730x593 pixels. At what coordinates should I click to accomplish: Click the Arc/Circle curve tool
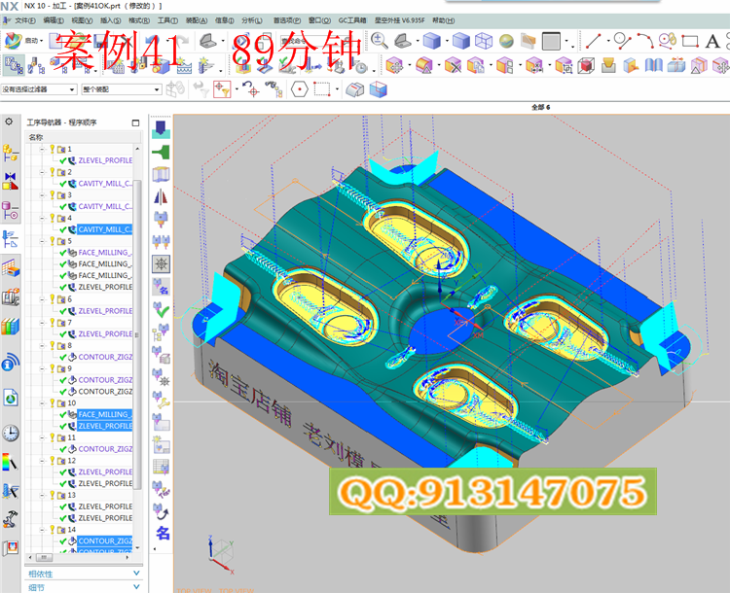pyautogui.click(x=644, y=41)
